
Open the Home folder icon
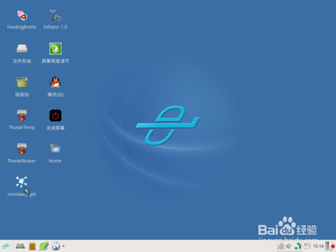click(x=55, y=149)
